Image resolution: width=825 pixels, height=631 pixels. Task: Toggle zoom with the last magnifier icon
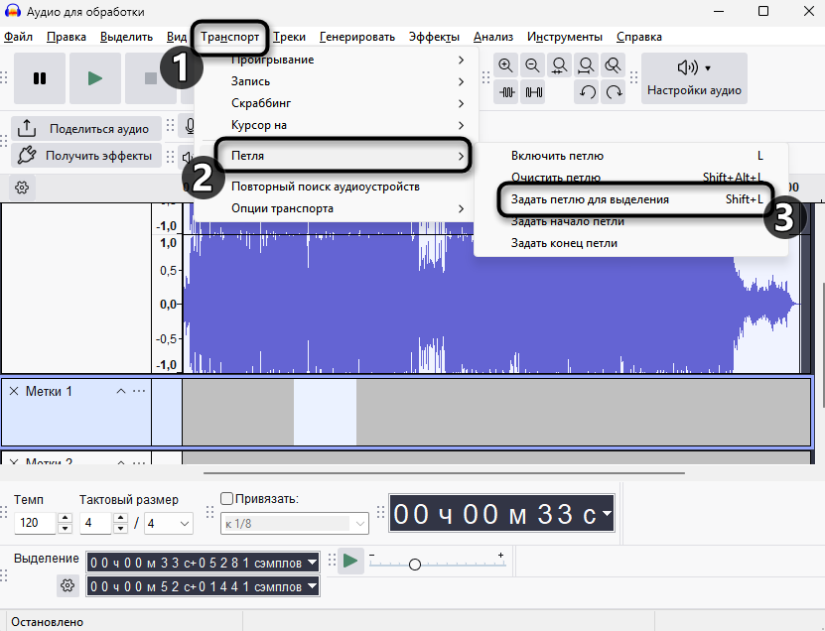[613, 65]
